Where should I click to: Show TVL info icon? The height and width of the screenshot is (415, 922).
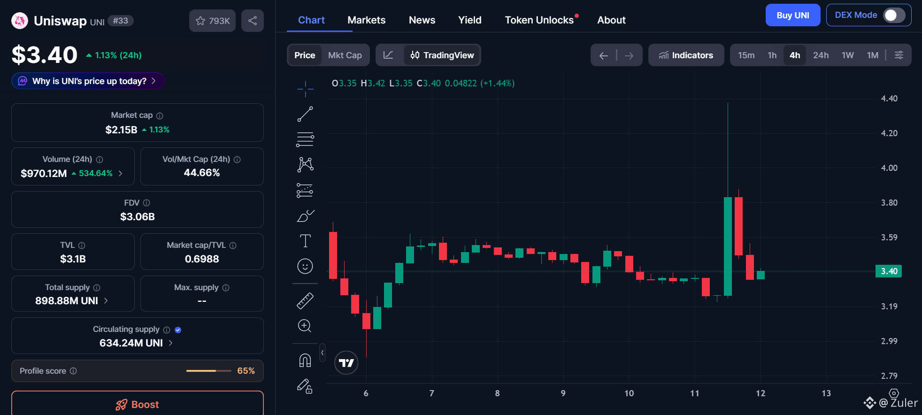point(82,246)
